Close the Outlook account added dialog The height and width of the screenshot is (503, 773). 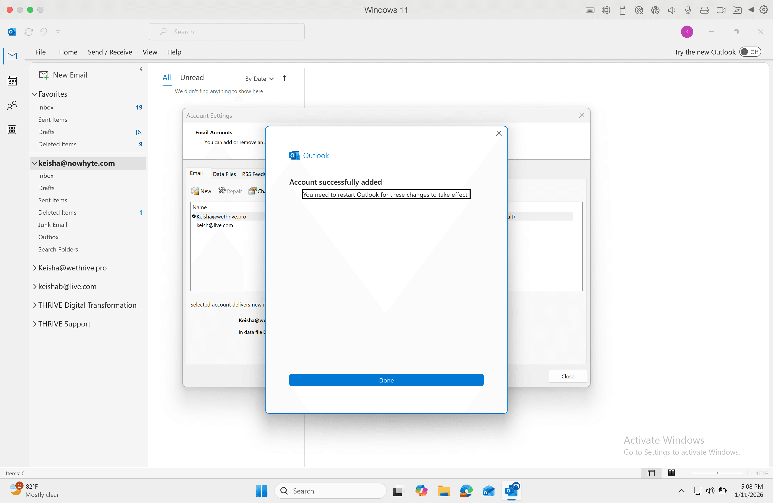[499, 133]
